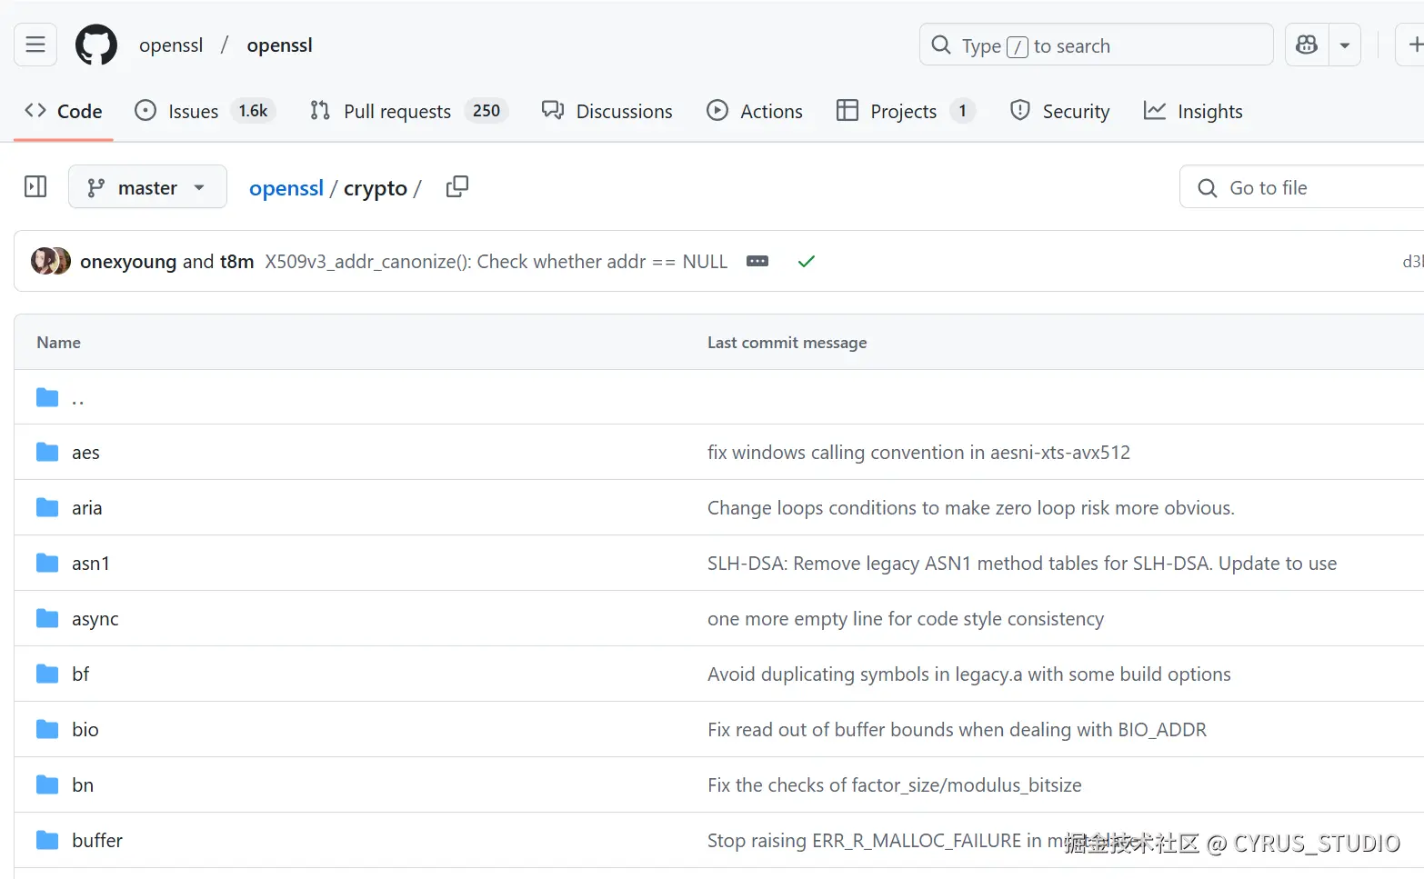Click the Pull requests count badge 250

[486, 111]
